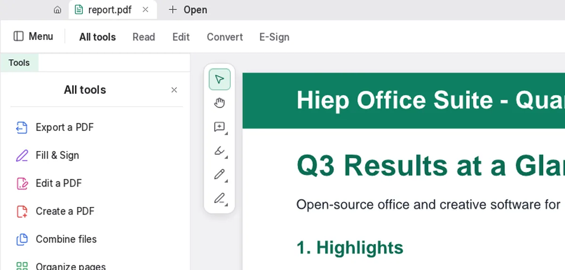Close the All tools panel

[x=174, y=90]
